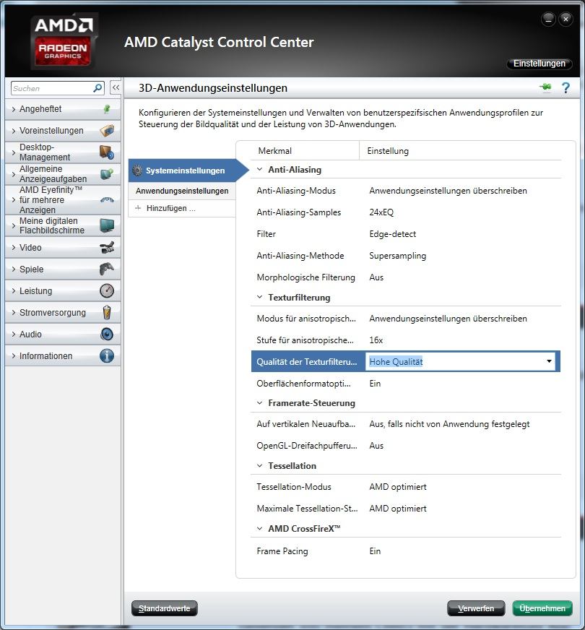Screen dimensions: 585x630
Task: Click the Supersampling method value
Action: pos(397,256)
